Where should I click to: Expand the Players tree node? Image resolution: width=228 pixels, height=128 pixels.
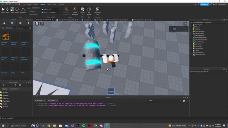tap(191, 27)
